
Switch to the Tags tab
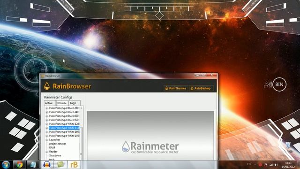click(74, 103)
